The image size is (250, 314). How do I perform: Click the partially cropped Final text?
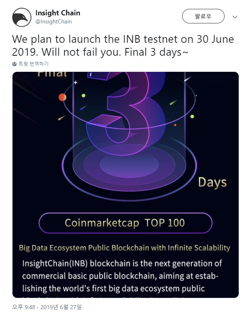(52, 74)
